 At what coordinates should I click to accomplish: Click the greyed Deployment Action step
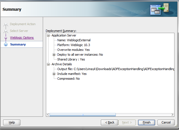point(23,24)
